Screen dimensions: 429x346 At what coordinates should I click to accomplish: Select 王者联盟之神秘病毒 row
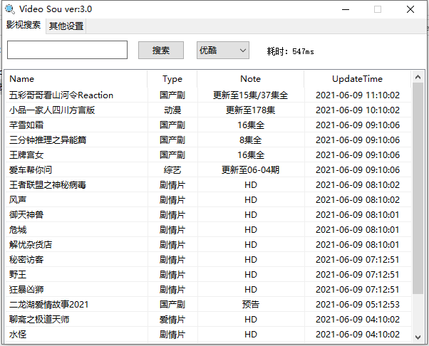coord(208,185)
